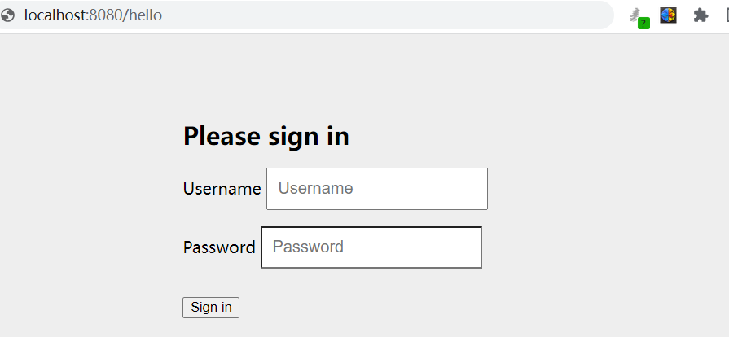This screenshot has width=729, height=337.
Task: Click the Username label text
Action: (222, 189)
